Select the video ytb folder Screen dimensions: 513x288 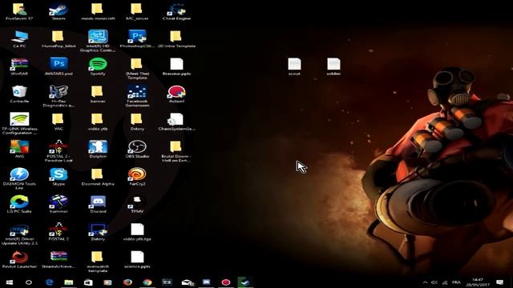(98, 122)
